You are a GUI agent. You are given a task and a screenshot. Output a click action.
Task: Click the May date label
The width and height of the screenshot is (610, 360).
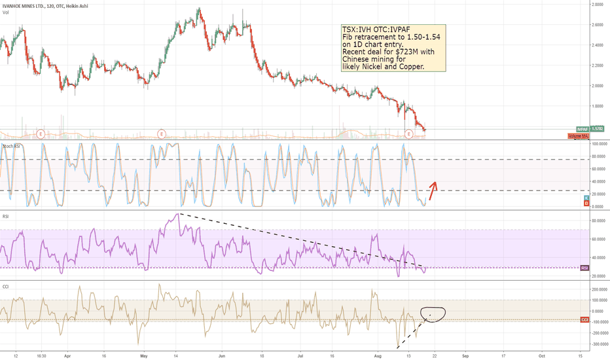pyautogui.click(x=144, y=355)
